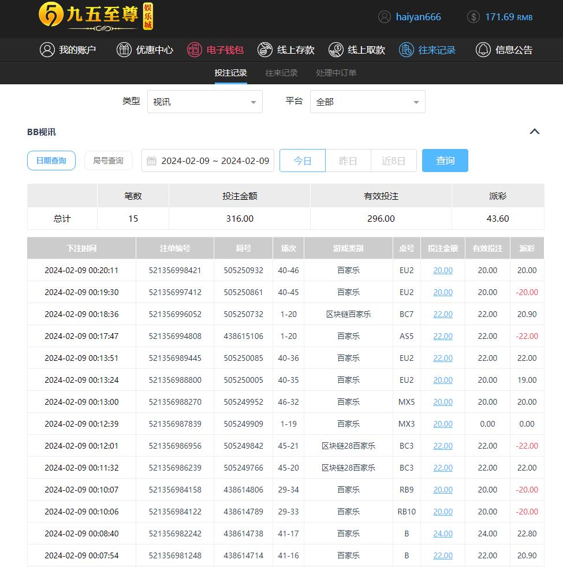Select the 昨日 date range option
This screenshot has height=567, width=563.
(x=348, y=161)
